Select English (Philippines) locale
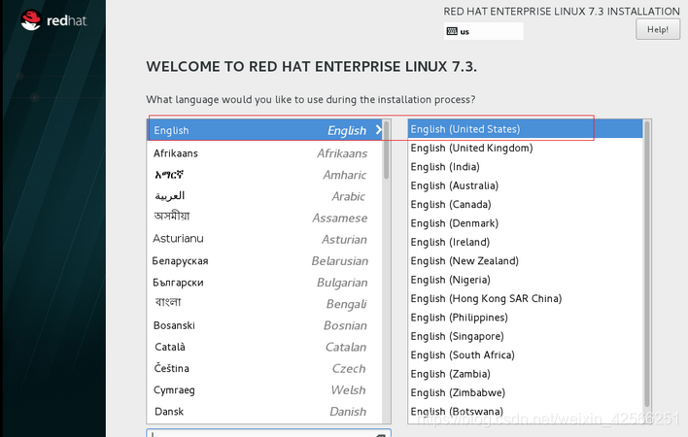The width and height of the screenshot is (688, 437). pos(526,318)
